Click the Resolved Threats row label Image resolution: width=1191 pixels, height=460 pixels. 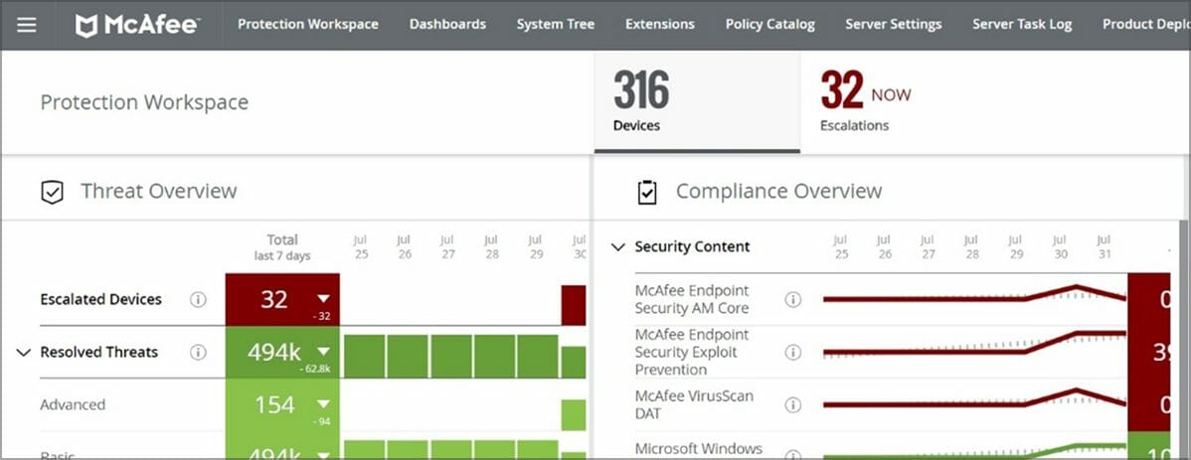click(x=98, y=353)
